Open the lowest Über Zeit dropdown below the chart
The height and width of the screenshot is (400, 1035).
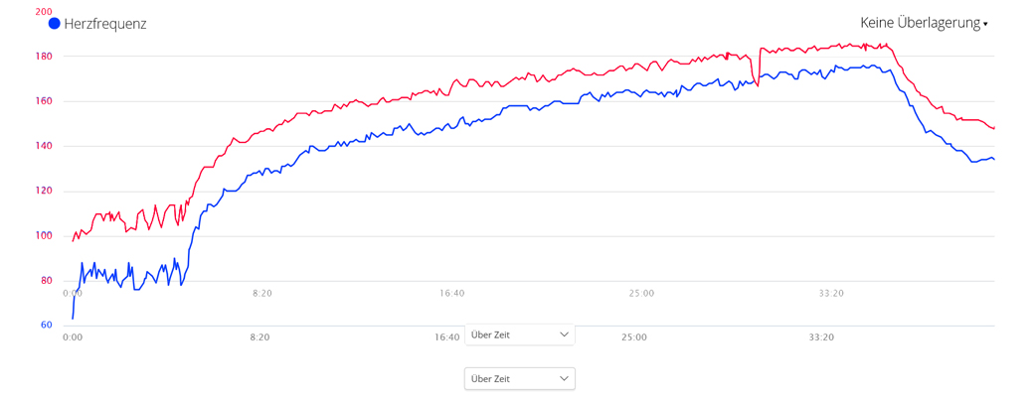tap(519, 378)
